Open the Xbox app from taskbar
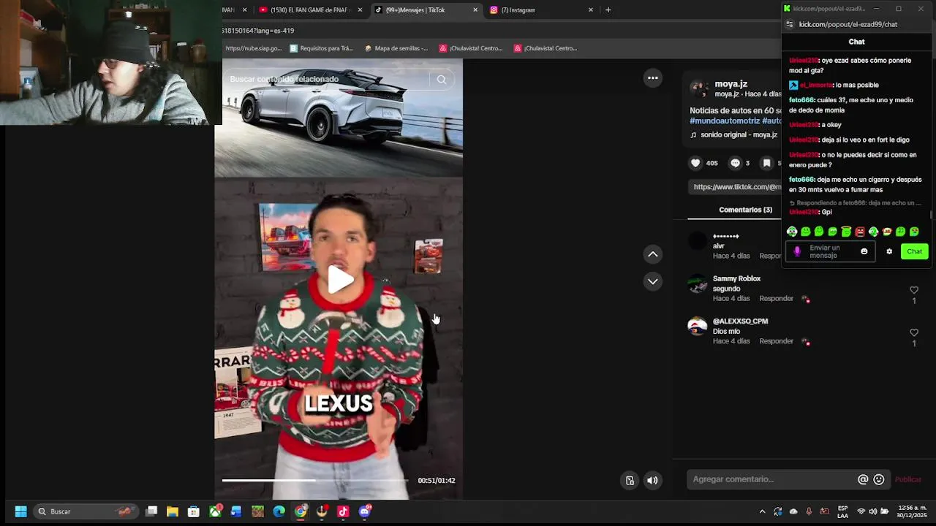 coord(215,511)
